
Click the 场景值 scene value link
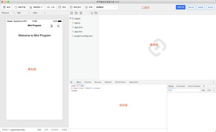(x=64, y=129)
